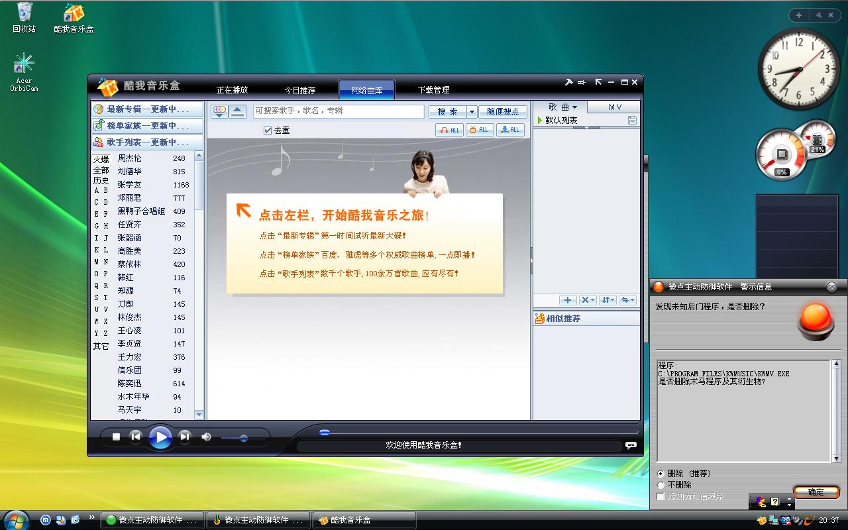Click the 全部 all filter in singer index
This screenshot has height=530, width=848.
point(101,170)
